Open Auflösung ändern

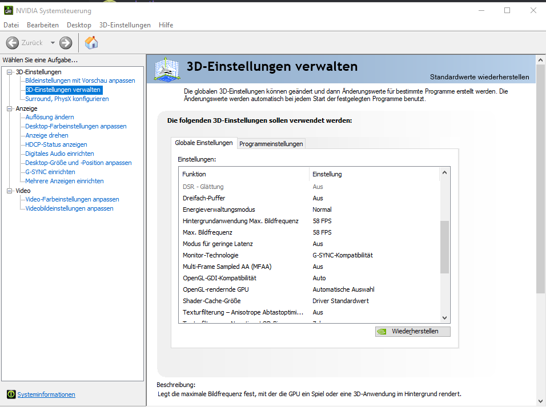pyautogui.click(x=50, y=117)
